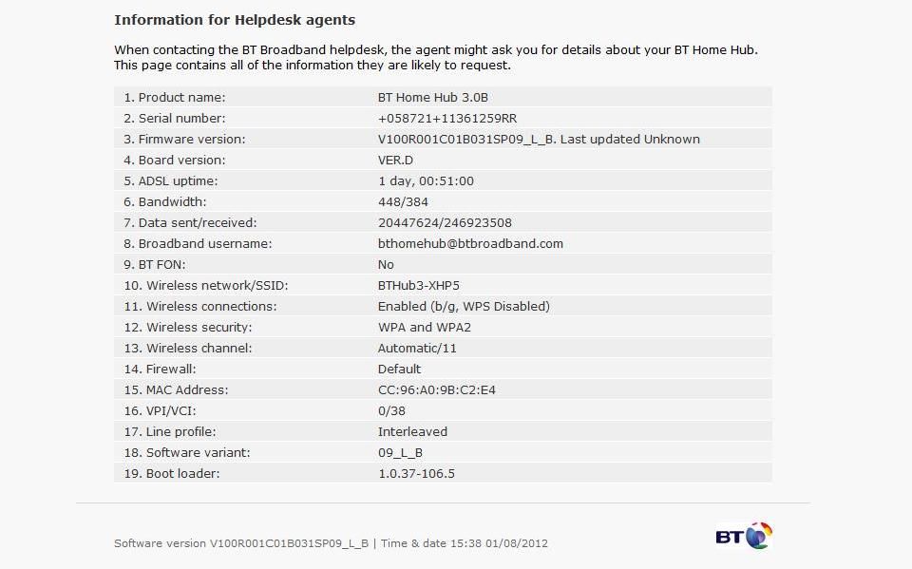The height and width of the screenshot is (569, 912).
Task: Click the Firewall Default value
Action: [399, 370]
